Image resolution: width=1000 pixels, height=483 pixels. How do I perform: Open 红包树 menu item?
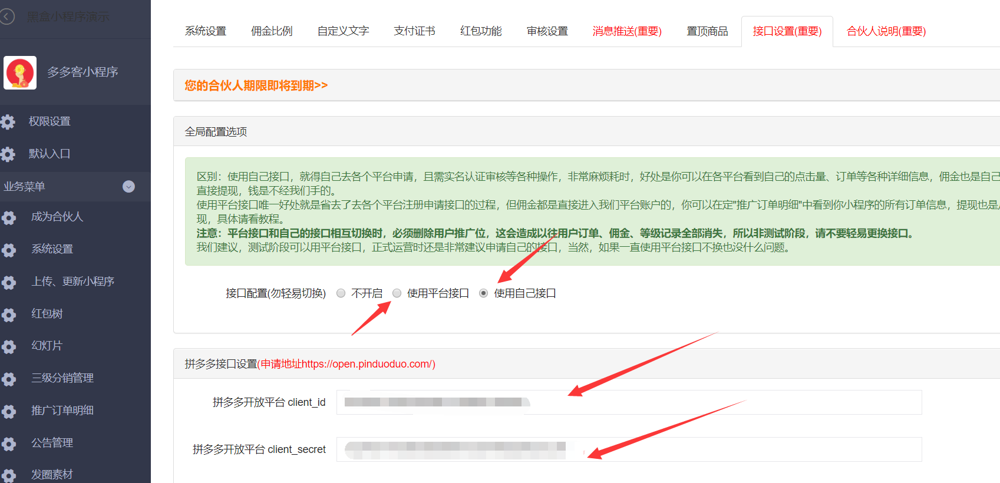[x=47, y=314]
